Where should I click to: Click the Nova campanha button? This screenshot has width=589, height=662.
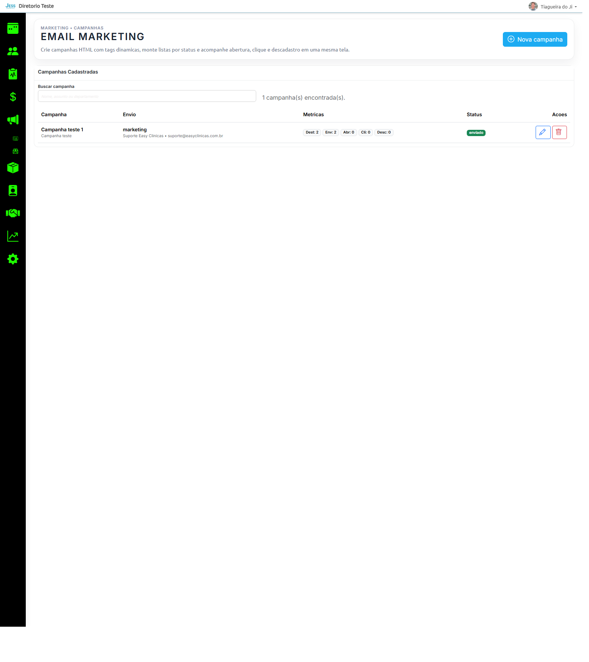coord(535,39)
